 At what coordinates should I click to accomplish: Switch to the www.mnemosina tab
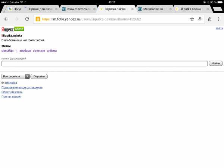[77, 8]
